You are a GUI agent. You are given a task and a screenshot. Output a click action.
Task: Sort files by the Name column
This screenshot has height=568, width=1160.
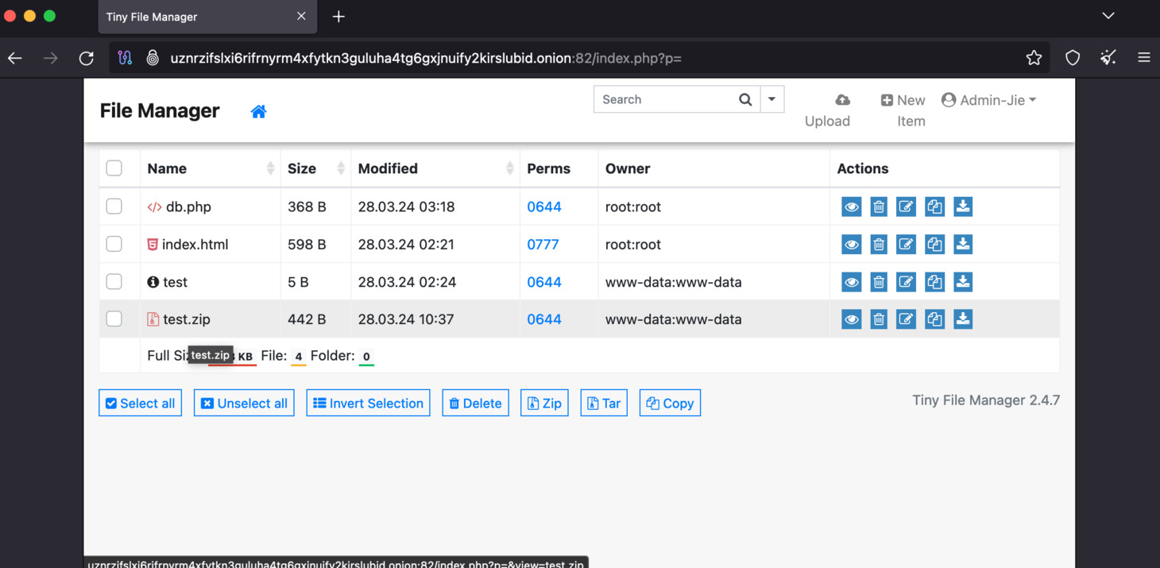pos(211,168)
